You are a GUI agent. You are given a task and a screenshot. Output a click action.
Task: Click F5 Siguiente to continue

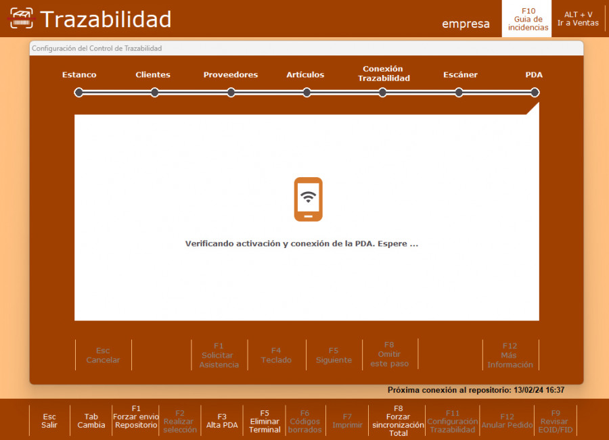(x=334, y=355)
